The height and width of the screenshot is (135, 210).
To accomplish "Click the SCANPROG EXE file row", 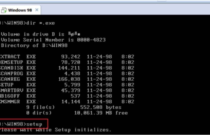I will coord(67,74).
